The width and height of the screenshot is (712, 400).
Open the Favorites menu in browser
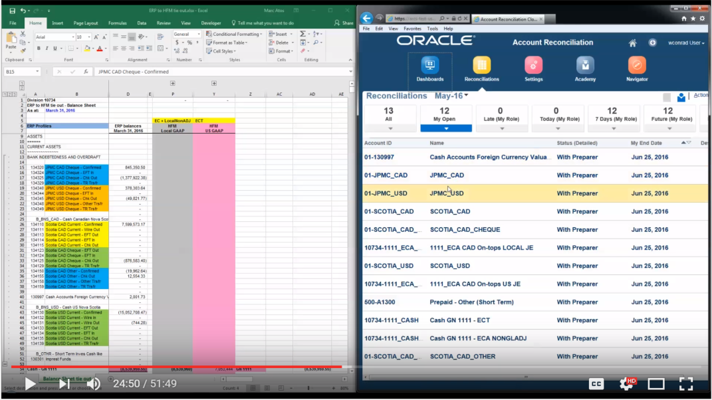412,29
